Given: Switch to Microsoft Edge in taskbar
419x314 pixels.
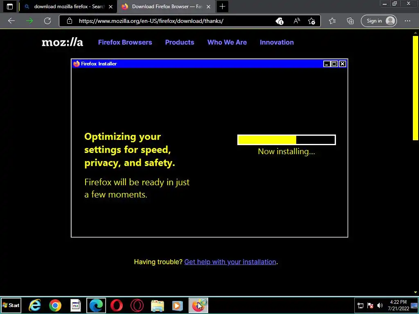Looking at the screenshot, I should (x=96, y=305).
